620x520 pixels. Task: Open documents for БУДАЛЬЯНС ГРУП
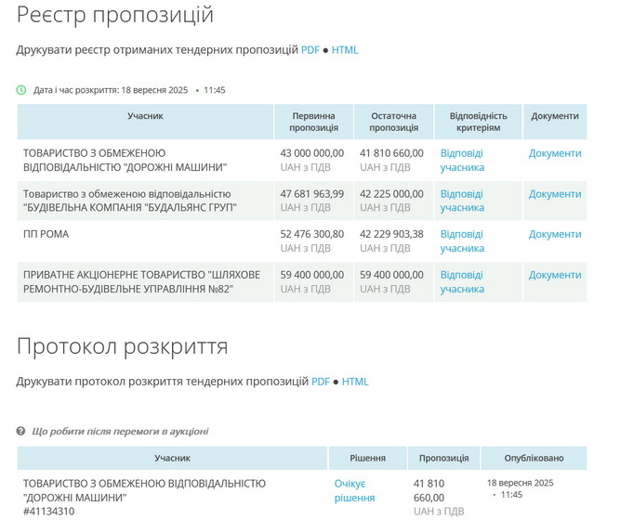[x=555, y=194]
